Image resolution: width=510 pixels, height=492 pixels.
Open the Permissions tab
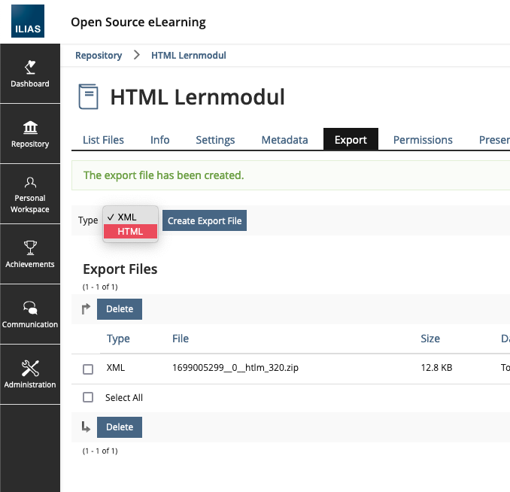(423, 140)
